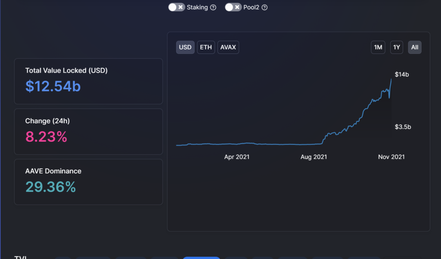Select the All time range
Image resolution: width=441 pixels, height=259 pixels.
pyautogui.click(x=415, y=47)
